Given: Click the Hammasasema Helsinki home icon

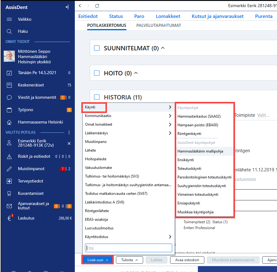Looking at the screenshot, I should tap(9, 122).
